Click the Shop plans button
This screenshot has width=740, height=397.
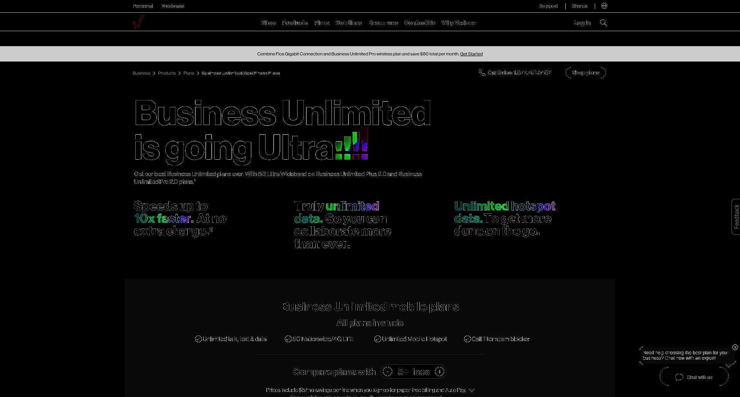[x=585, y=73]
